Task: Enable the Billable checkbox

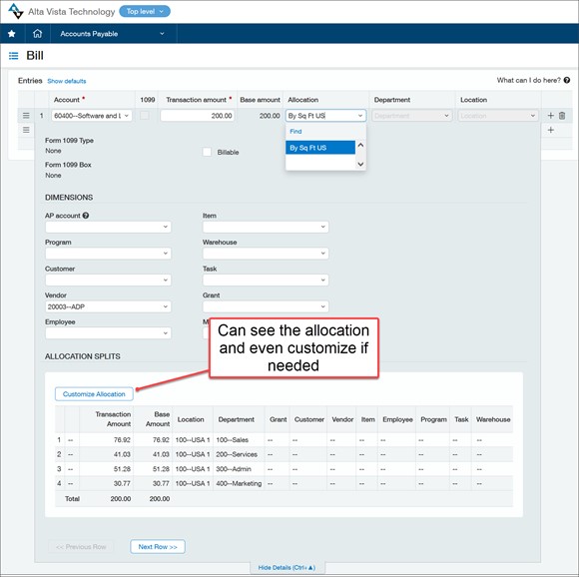Action: click(208, 152)
